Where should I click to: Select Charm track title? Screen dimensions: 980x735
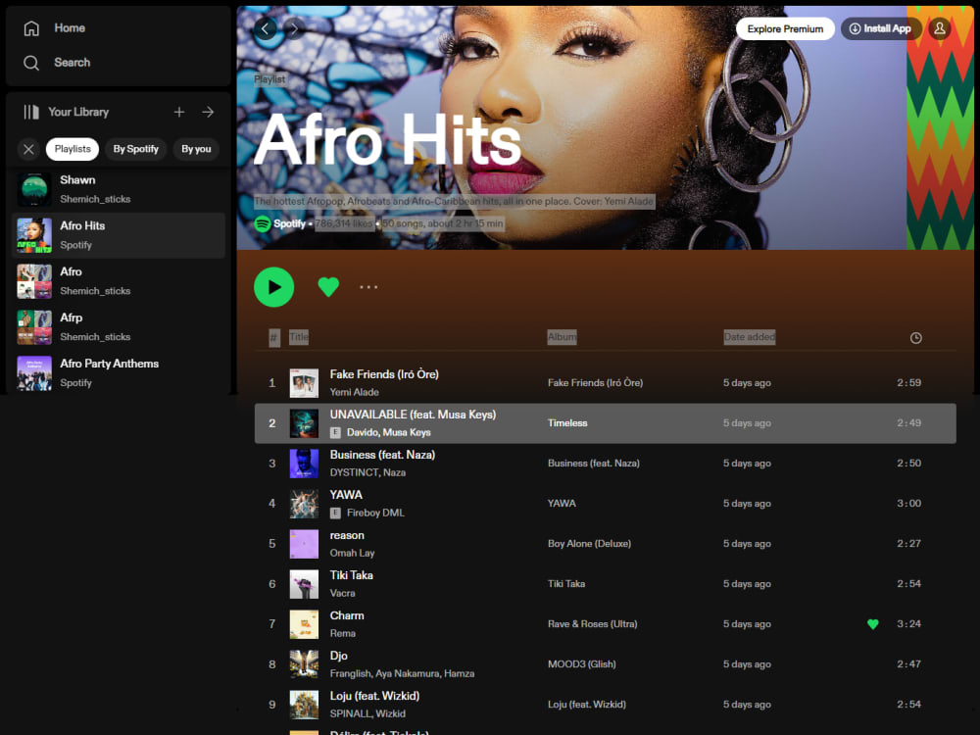[x=347, y=615]
